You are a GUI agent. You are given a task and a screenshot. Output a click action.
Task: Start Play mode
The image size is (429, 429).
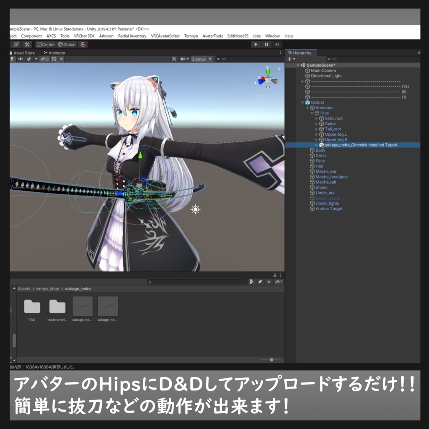(x=256, y=44)
